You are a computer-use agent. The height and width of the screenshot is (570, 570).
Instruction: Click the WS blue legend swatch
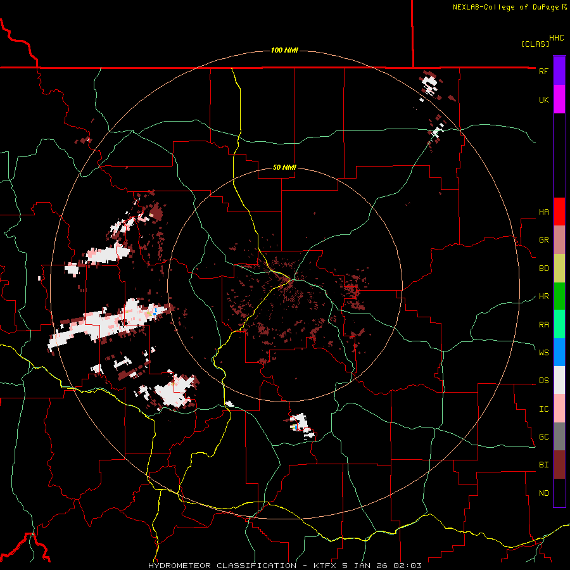559,352
